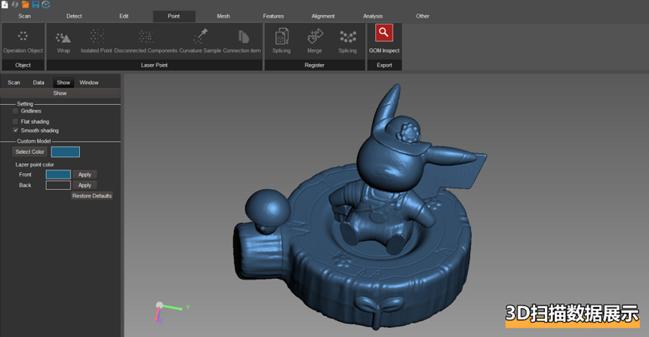Click the Laser Point group label
This screenshot has height=337, width=649.
(x=154, y=65)
